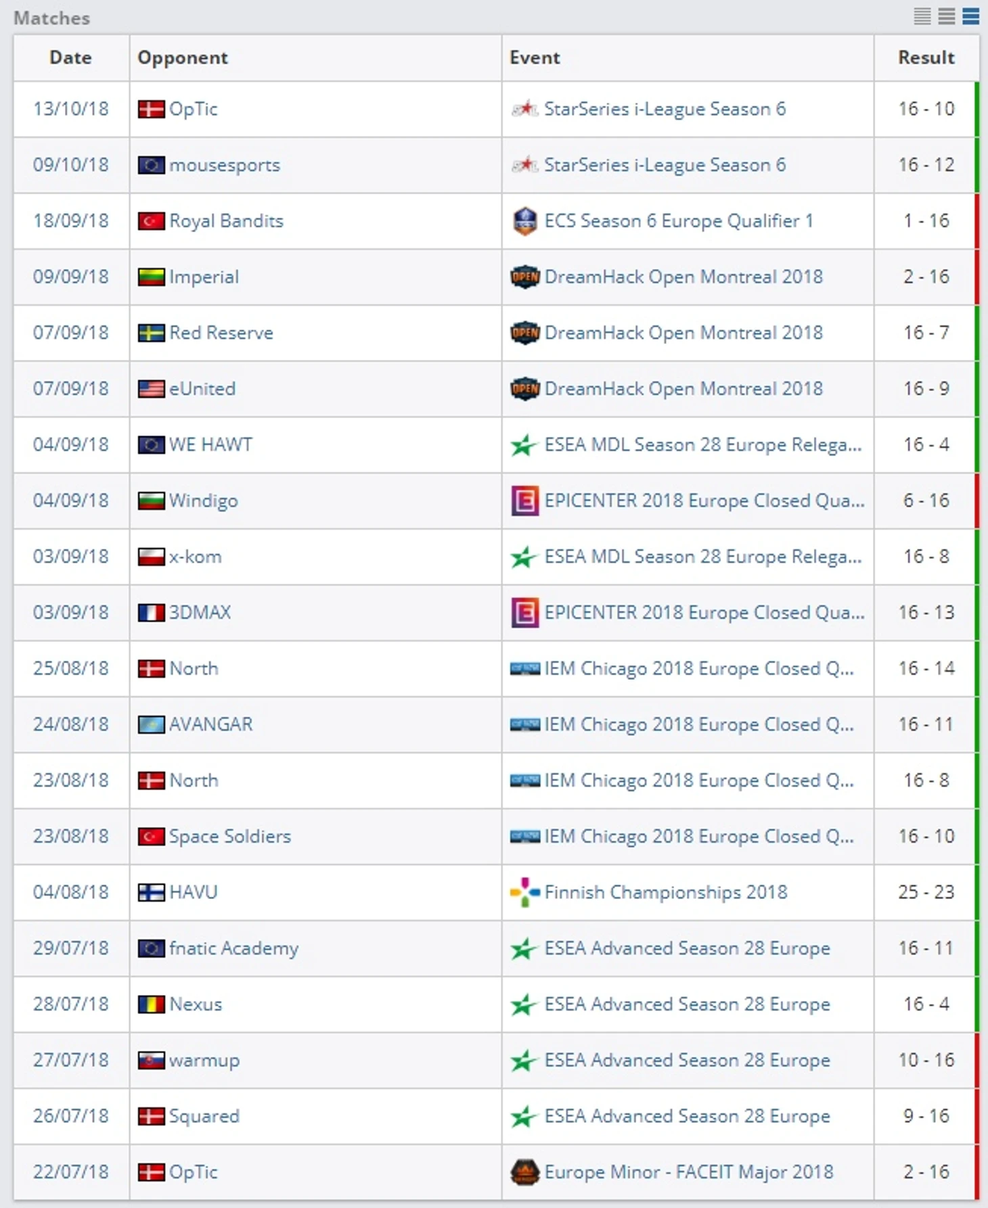
Task: Open ECS Season 6 Europe Qualifier 1 event
Action: click(x=679, y=221)
